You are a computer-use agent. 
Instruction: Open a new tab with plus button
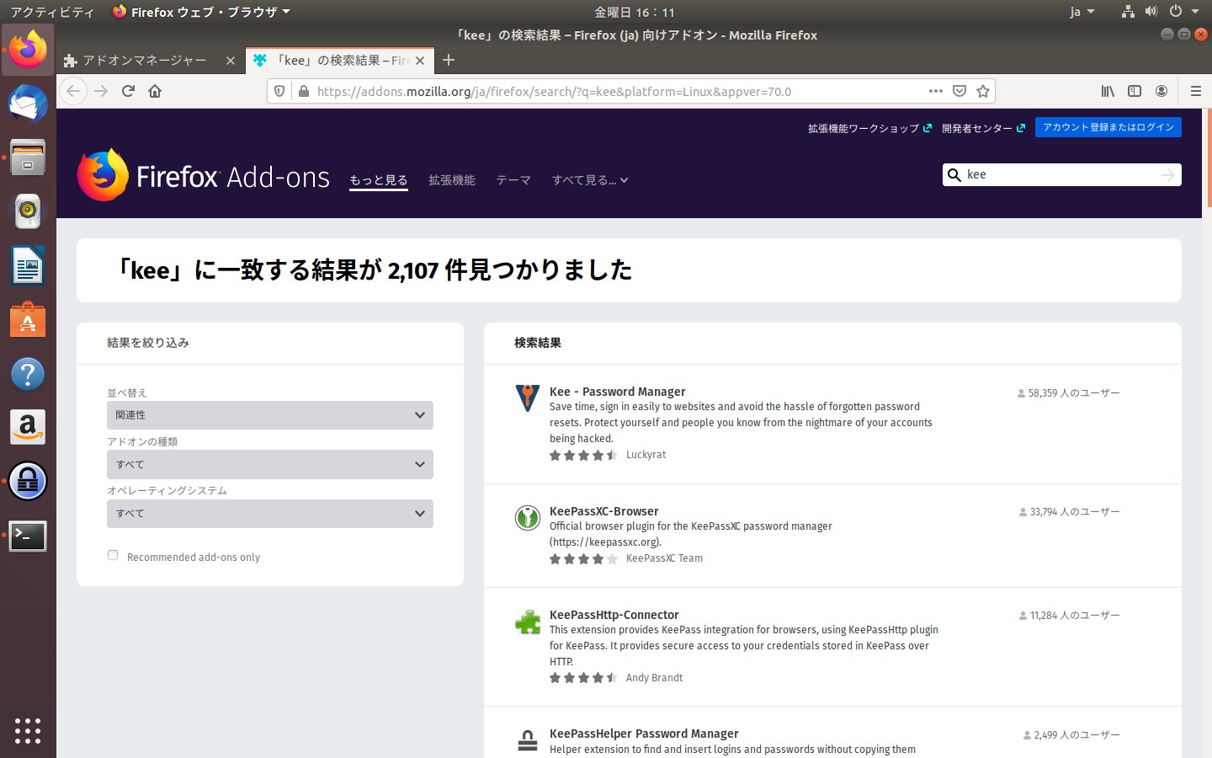pyautogui.click(x=449, y=60)
